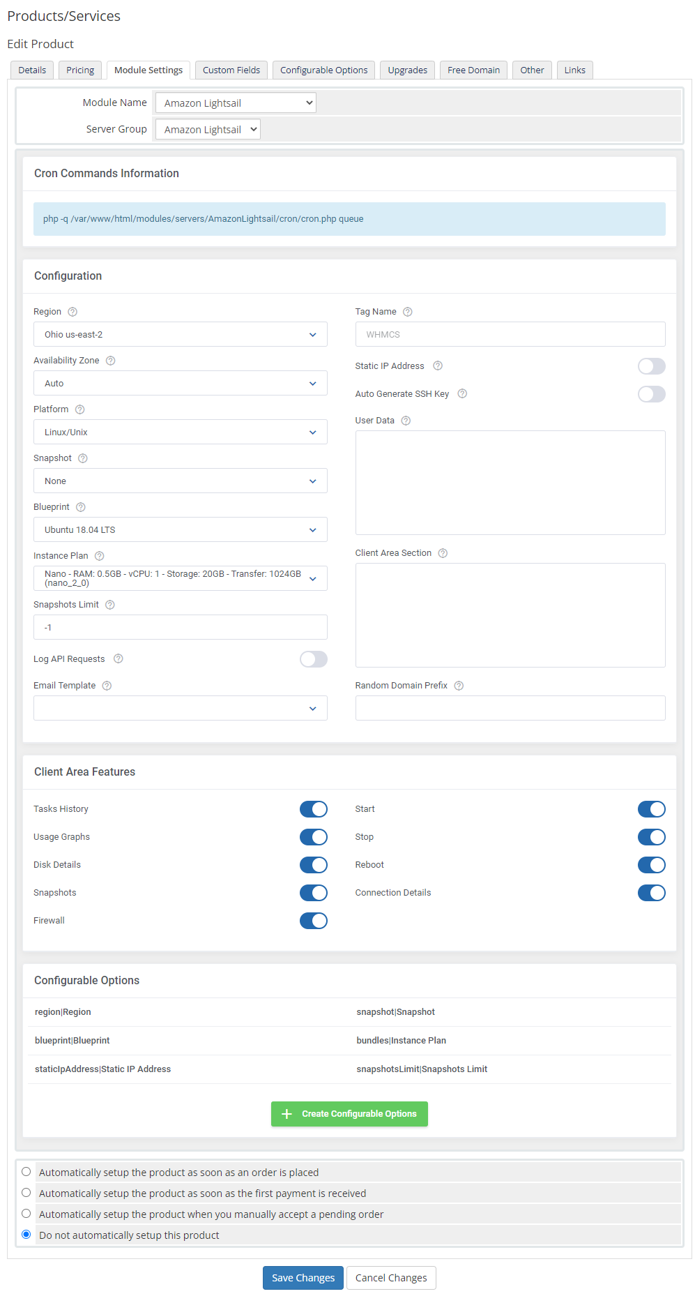Switch to the Pricing tab

[x=80, y=70]
